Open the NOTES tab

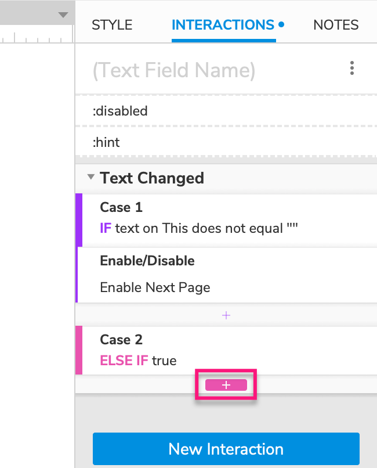tap(336, 25)
